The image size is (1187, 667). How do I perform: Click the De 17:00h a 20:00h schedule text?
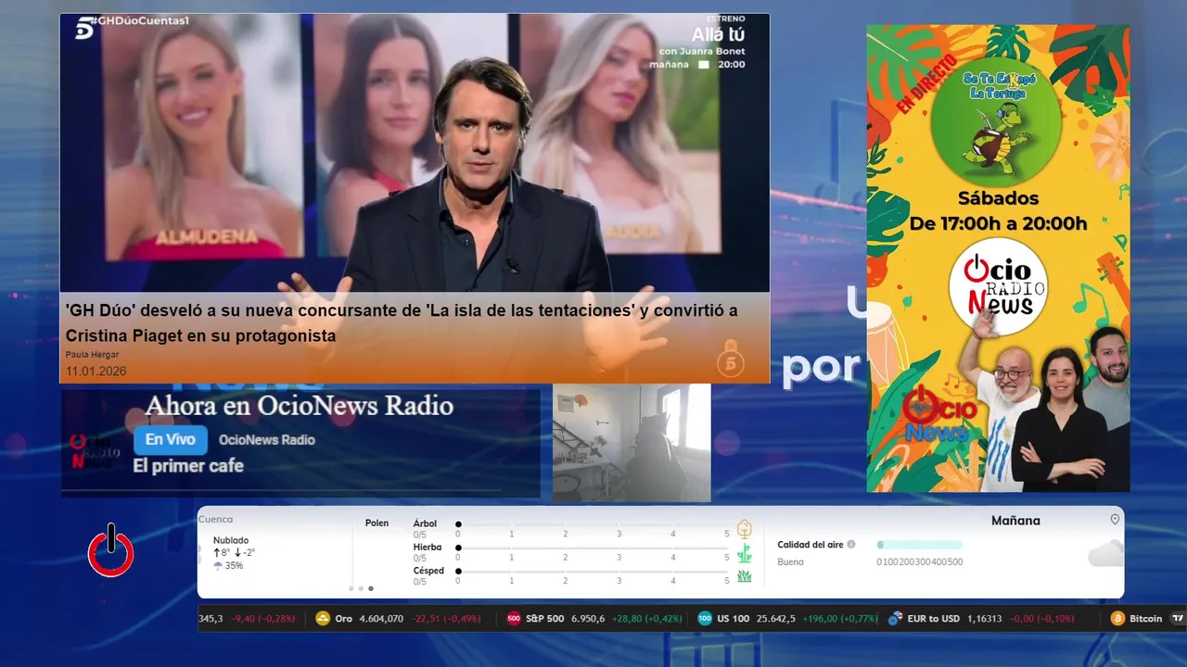pyautogui.click(x=998, y=223)
